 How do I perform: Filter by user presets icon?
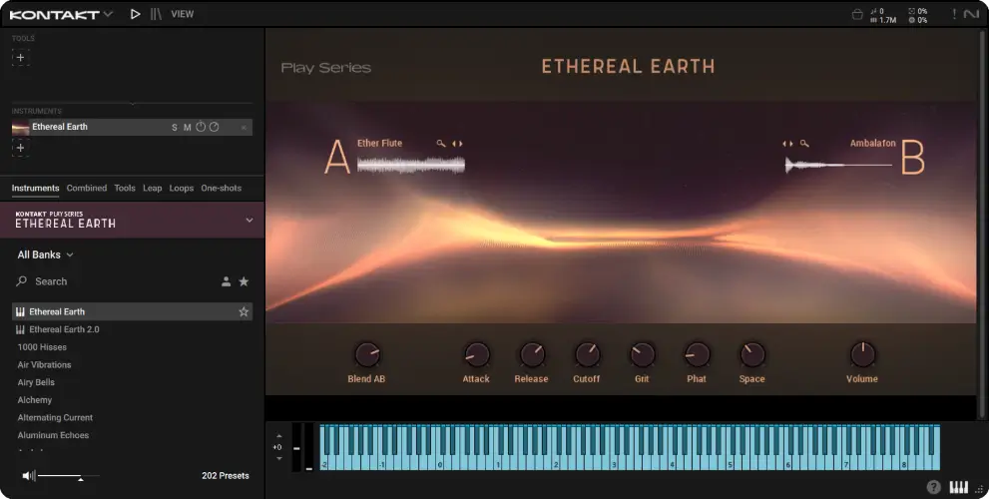(x=226, y=282)
